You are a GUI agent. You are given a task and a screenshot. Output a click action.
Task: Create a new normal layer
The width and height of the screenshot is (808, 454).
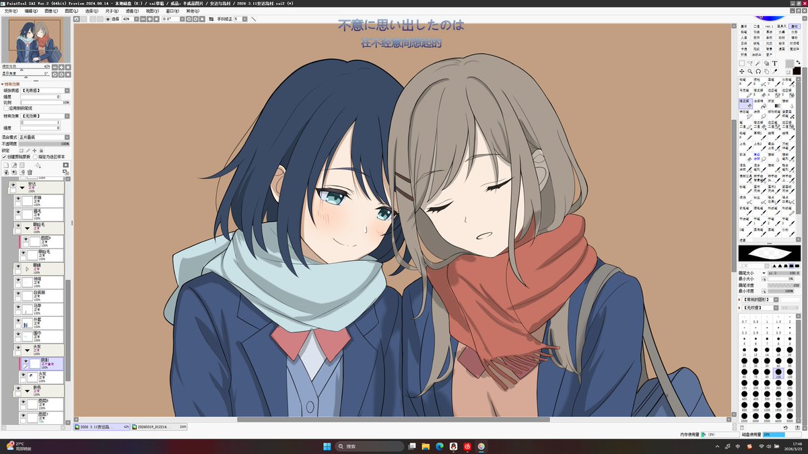click(x=7, y=165)
